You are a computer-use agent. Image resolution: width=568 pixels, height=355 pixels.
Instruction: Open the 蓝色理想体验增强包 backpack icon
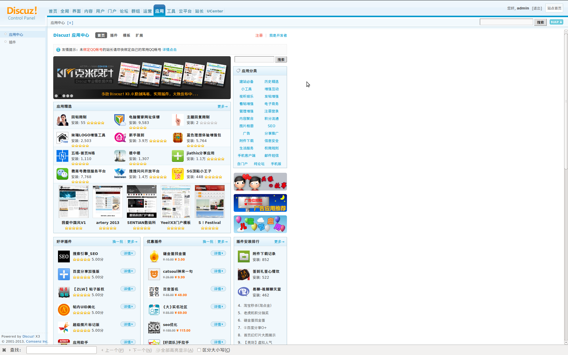pyautogui.click(x=178, y=138)
